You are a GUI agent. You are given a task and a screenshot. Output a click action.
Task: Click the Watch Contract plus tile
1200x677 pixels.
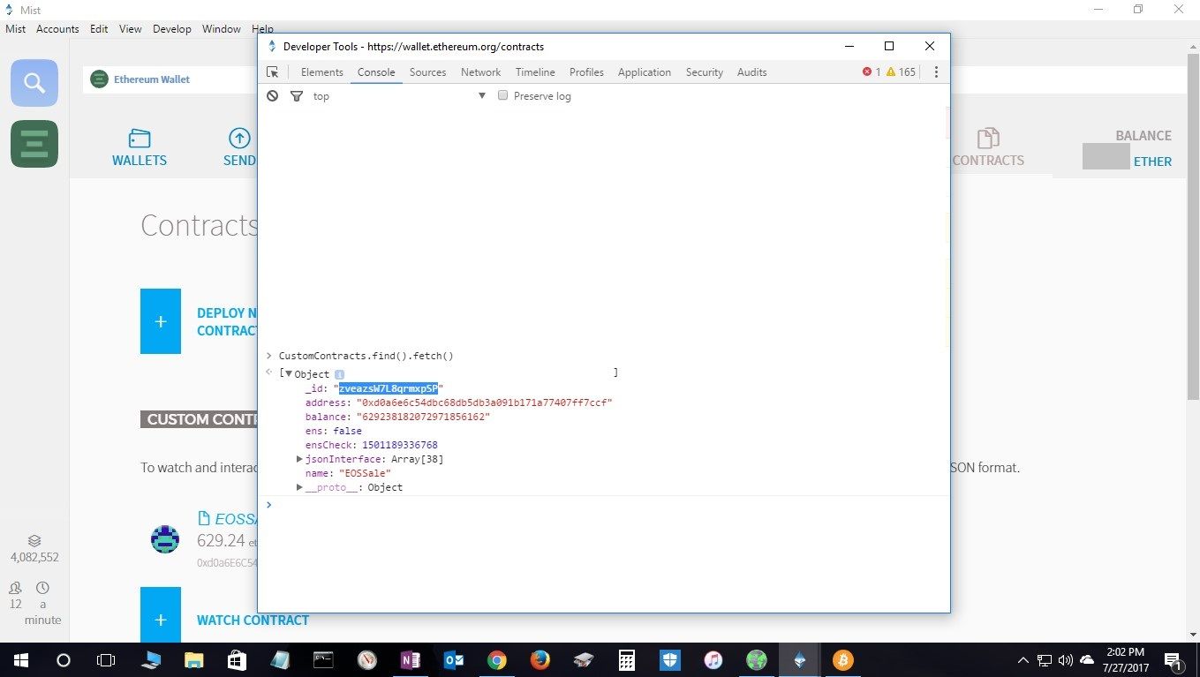[x=161, y=614]
